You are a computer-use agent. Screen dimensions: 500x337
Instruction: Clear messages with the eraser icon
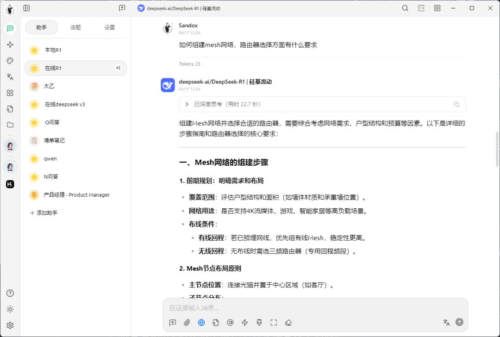[x=288, y=323]
